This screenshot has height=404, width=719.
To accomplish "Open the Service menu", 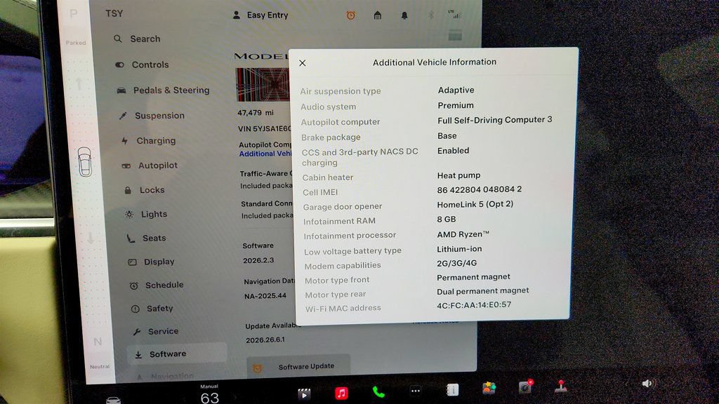I will [156, 331].
